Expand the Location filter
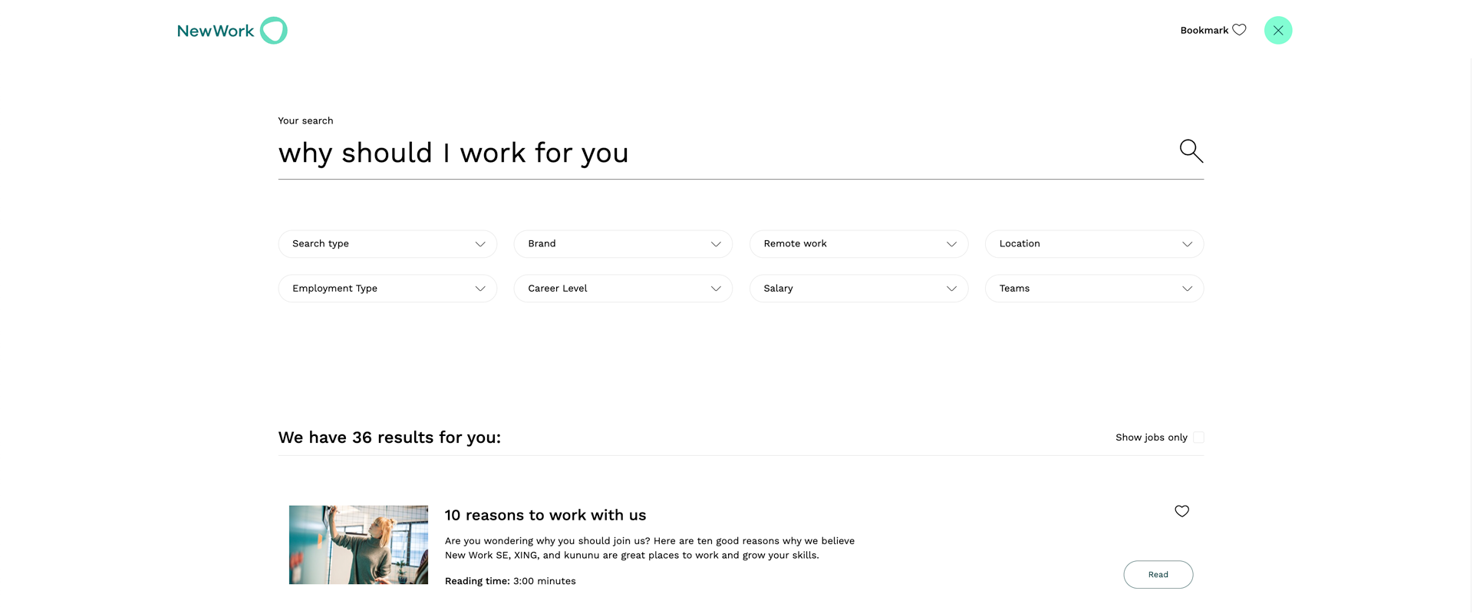1473x614 pixels. 1094,244
